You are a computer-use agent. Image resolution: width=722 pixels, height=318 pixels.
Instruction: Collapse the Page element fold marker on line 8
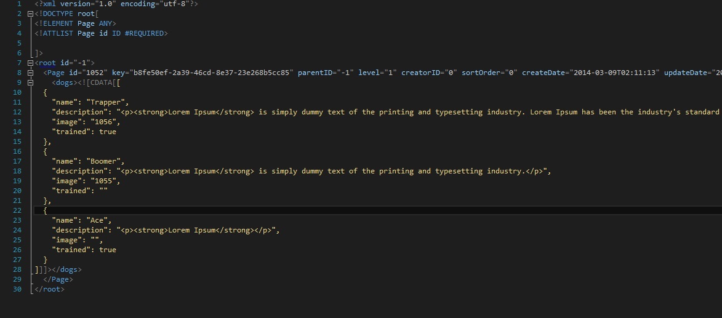(x=30, y=73)
